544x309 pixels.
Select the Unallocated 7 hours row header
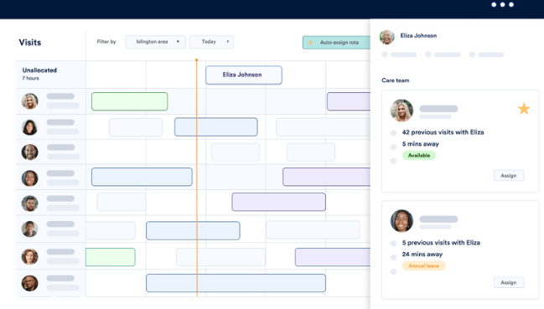coord(50,75)
